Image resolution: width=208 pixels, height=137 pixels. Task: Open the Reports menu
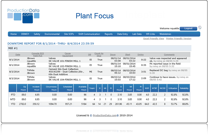(x=108, y=34)
